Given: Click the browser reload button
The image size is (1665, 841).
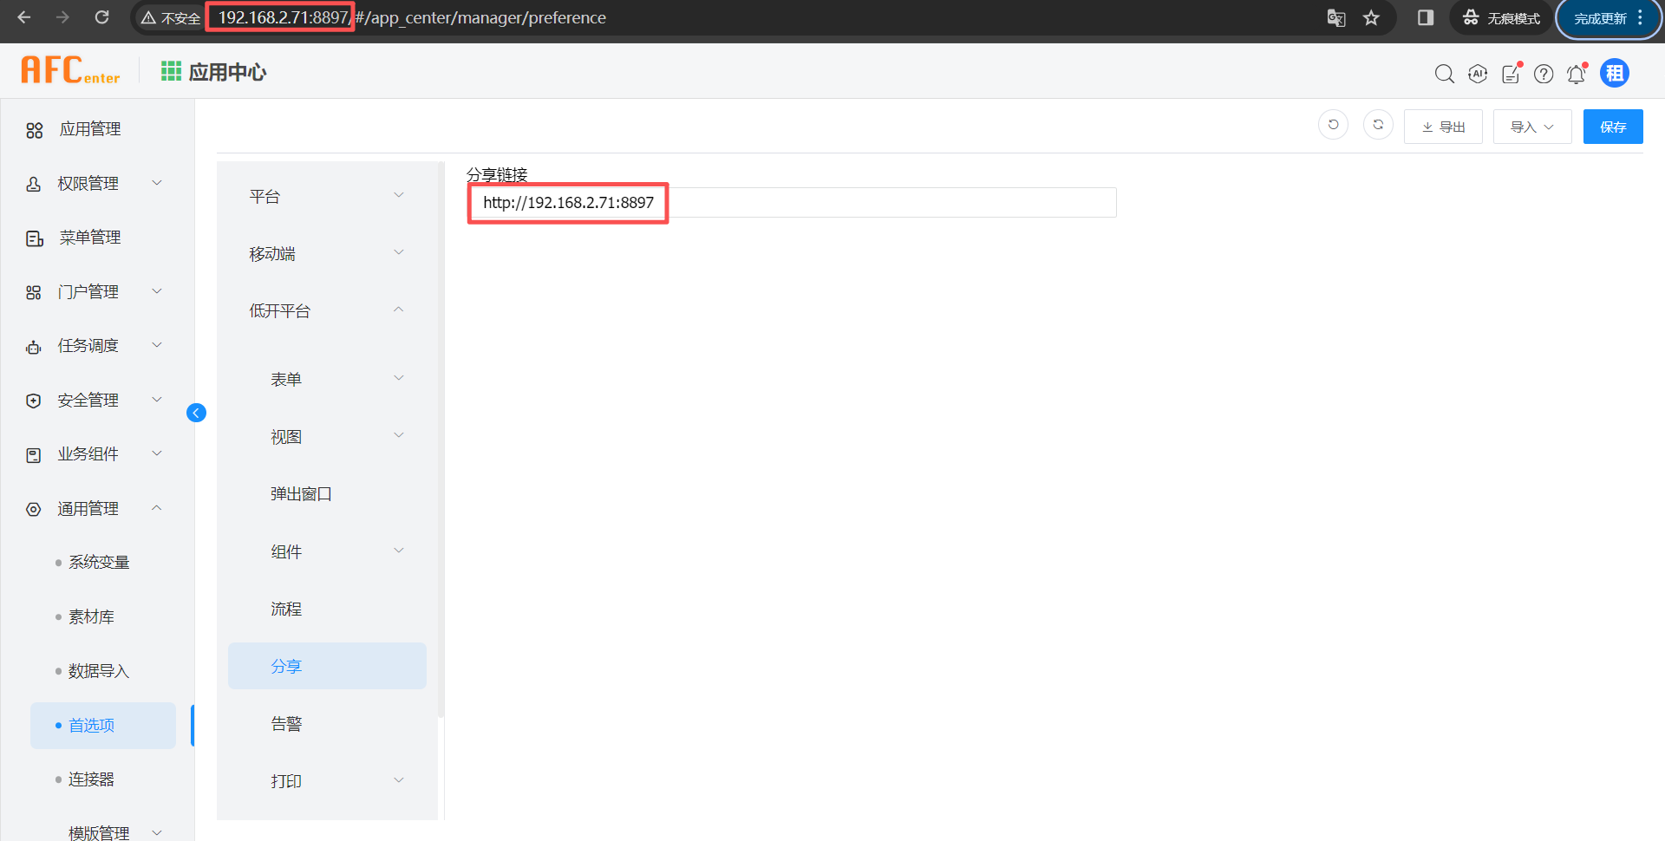Looking at the screenshot, I should 101,17.
